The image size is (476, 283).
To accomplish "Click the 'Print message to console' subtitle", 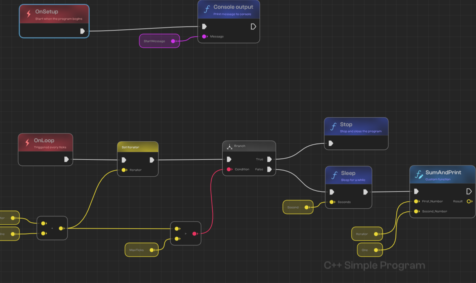I will [232, 14].
